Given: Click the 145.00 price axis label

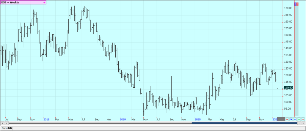Looking at the screenshot, I should pos(288,42).
